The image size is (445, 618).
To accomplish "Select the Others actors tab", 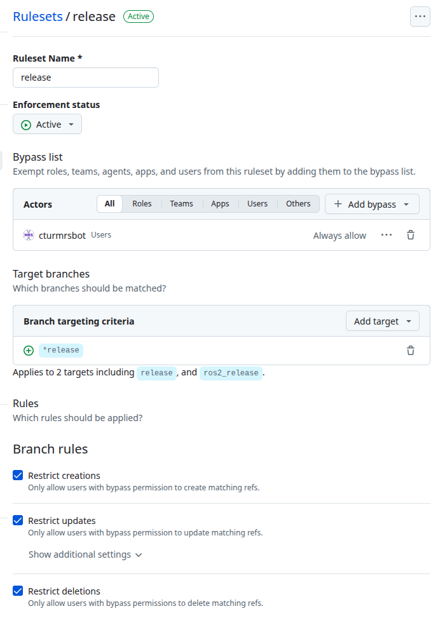I will tap(298, 204).
